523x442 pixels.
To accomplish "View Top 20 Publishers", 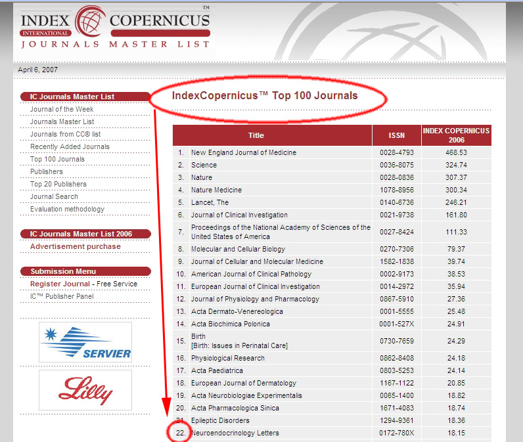I will [58, 184].
